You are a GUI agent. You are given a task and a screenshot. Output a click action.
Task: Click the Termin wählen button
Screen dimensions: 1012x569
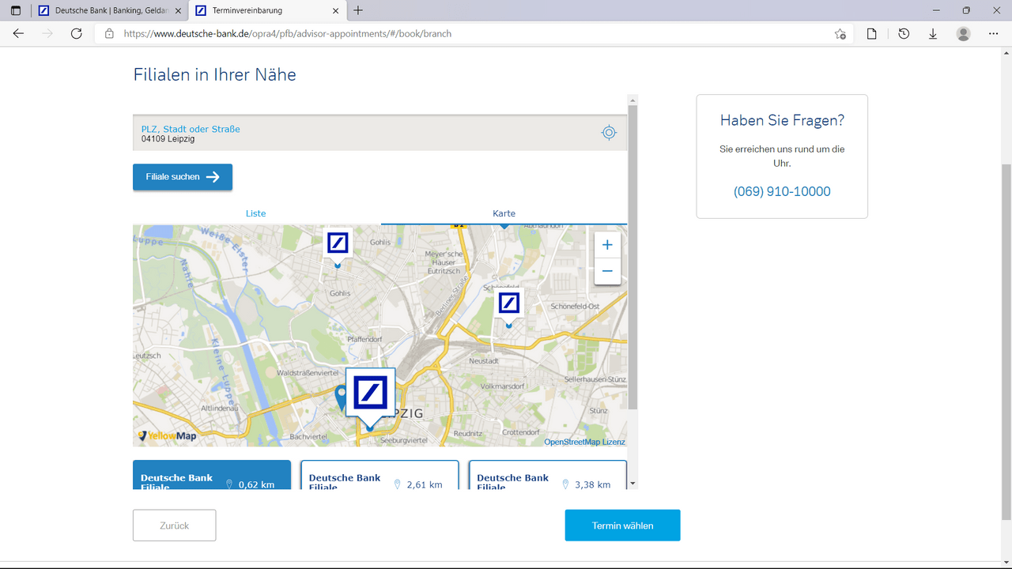pyautogui.click(x=622, y=526)
